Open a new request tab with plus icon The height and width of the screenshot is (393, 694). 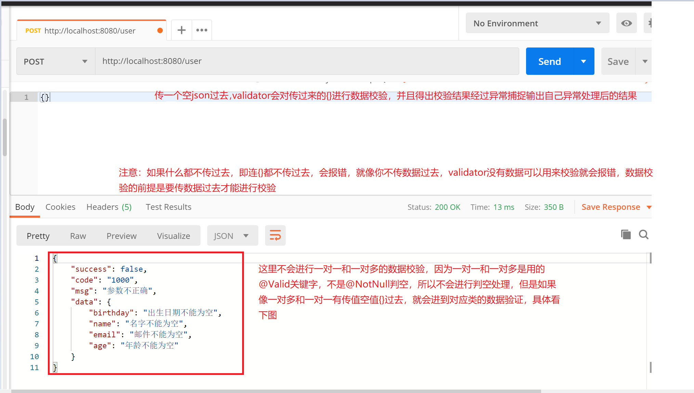tap(182, 30)
